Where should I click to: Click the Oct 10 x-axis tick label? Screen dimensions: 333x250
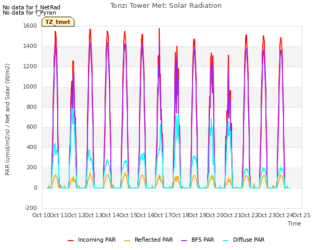(x=41, y=215)
